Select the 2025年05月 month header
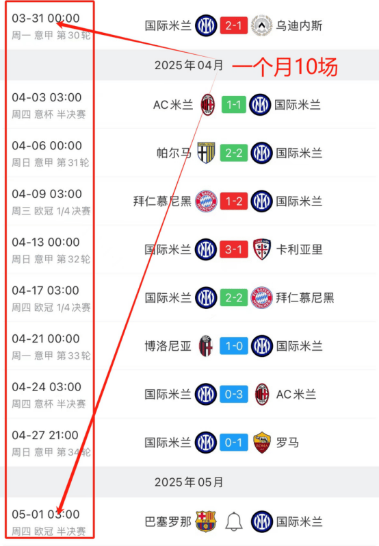The image size is (379, 546). tap(188, 482)
